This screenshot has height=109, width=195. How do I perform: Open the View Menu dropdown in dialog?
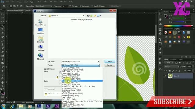99,16
